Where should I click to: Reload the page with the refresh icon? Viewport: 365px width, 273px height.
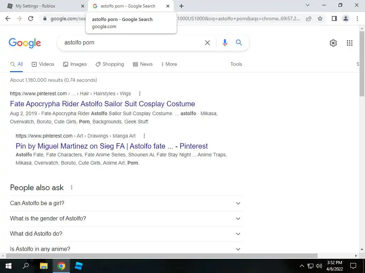click(x=31, y=18)
